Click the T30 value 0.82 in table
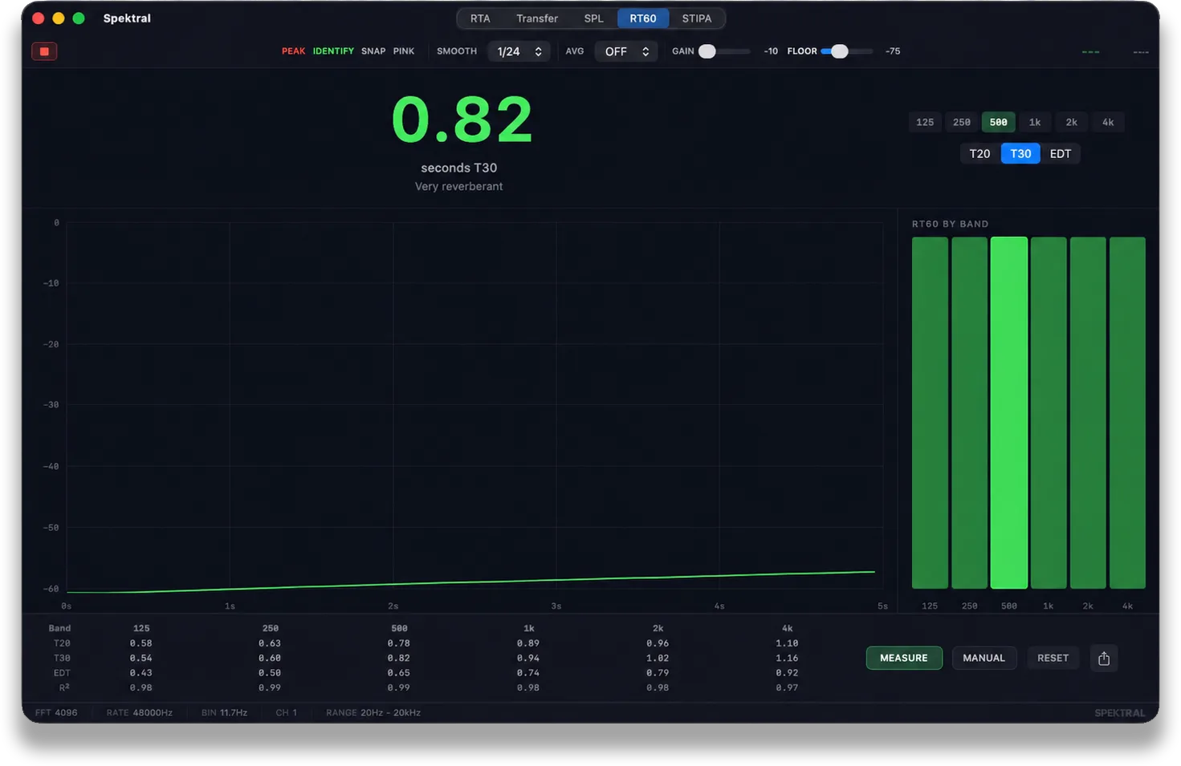Viewport: 1181px width, 766px height. pyautogui.click(x=399, y=659)
